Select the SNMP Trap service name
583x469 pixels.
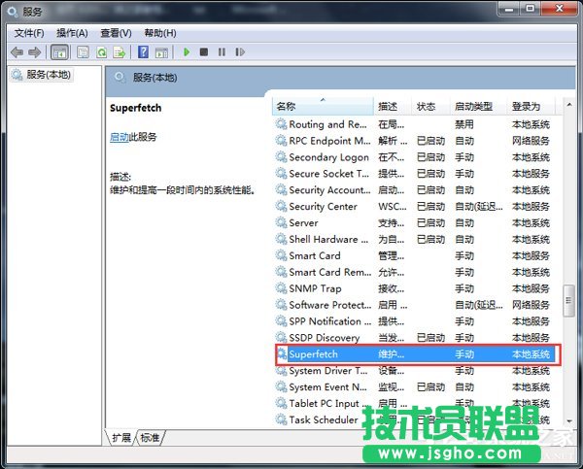click(x=315, y=288)
